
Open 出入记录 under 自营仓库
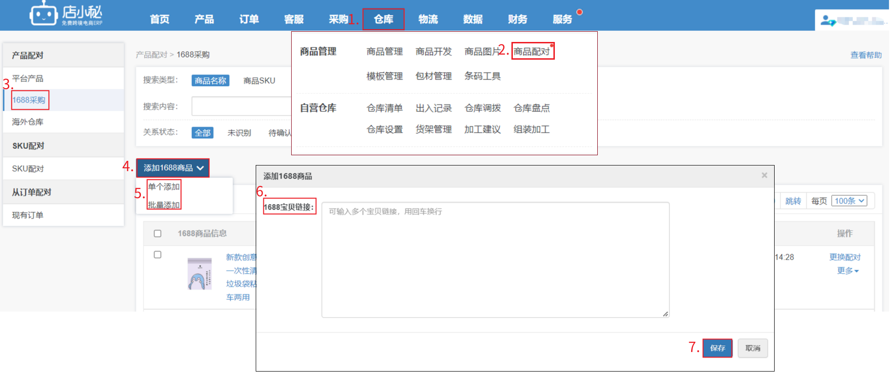(434, 108)
